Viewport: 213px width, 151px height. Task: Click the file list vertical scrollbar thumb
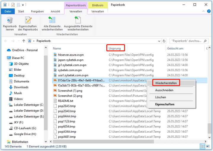209,128
